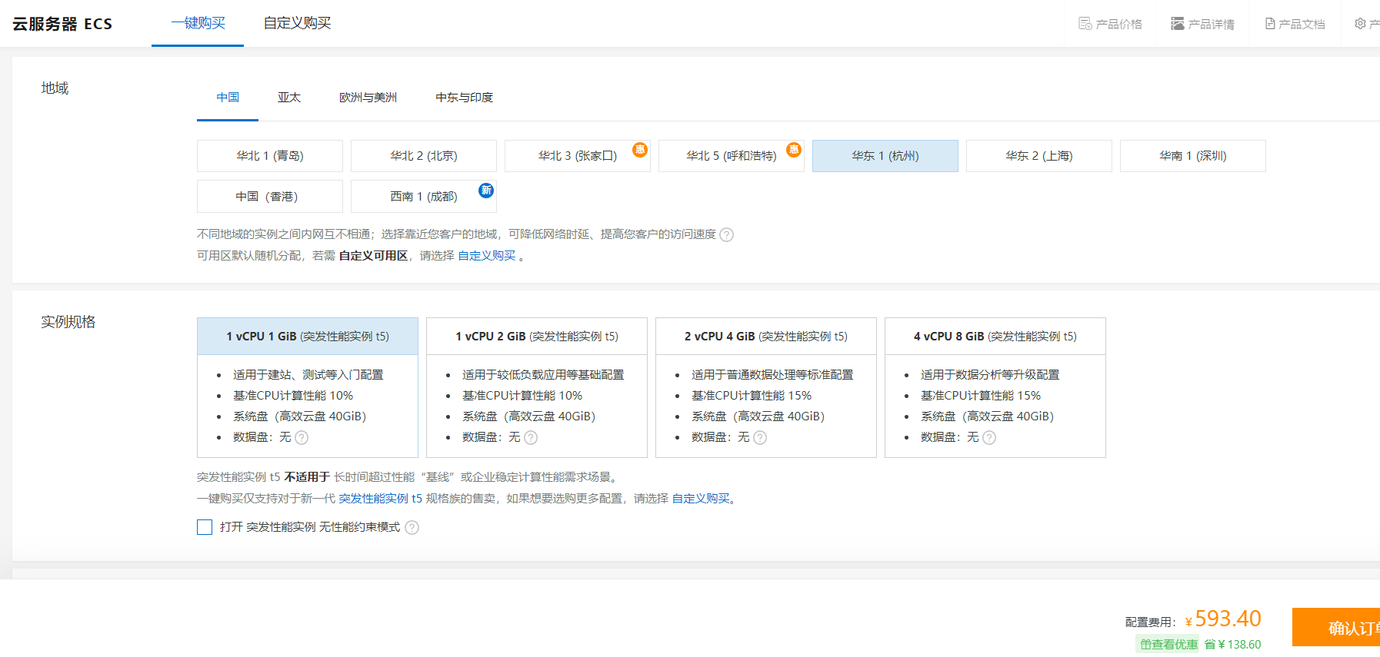Click the 惠 badge on 华北 5 (呼和浩特)
The height and width of the screenshot is (657, 1380).
(x=794, y=150)
